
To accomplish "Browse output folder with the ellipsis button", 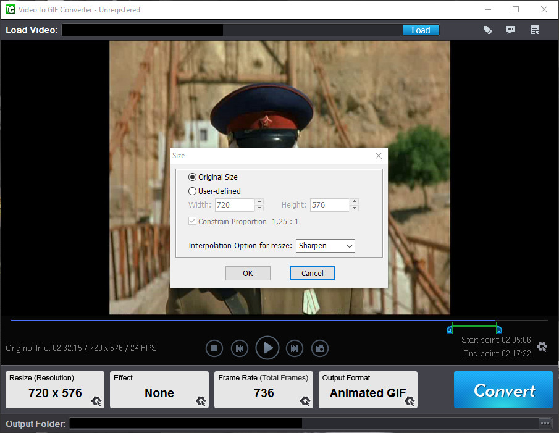I will (545, 423).
